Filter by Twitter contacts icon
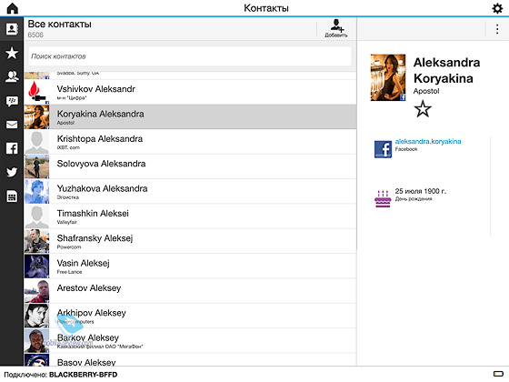 (x=12, y=172)
